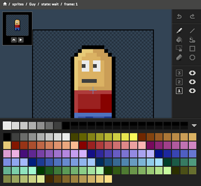The width and height of the screenshot is (201, 186).
Task: Select the circle shape tool
Action: (192, 58)
